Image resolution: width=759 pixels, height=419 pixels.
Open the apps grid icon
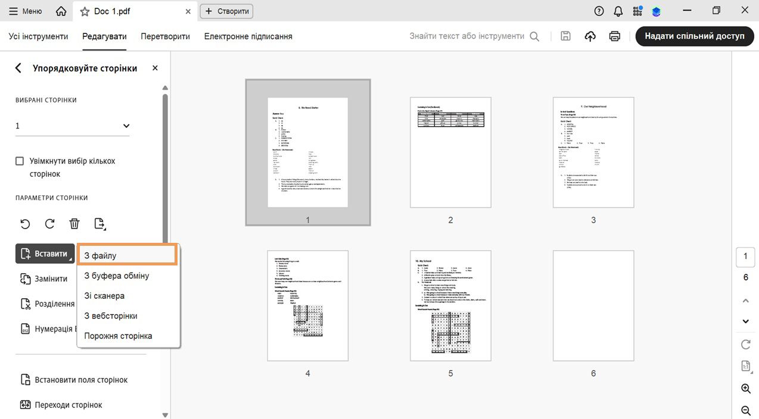637,11
